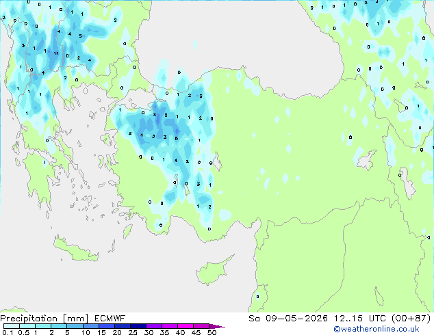434x335 pixels.
Task: Click the '0.5' legend scale label
Action: tap(24, 332)
